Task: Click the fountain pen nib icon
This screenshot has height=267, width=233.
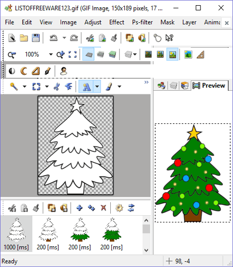Action: tap(48, 71)
